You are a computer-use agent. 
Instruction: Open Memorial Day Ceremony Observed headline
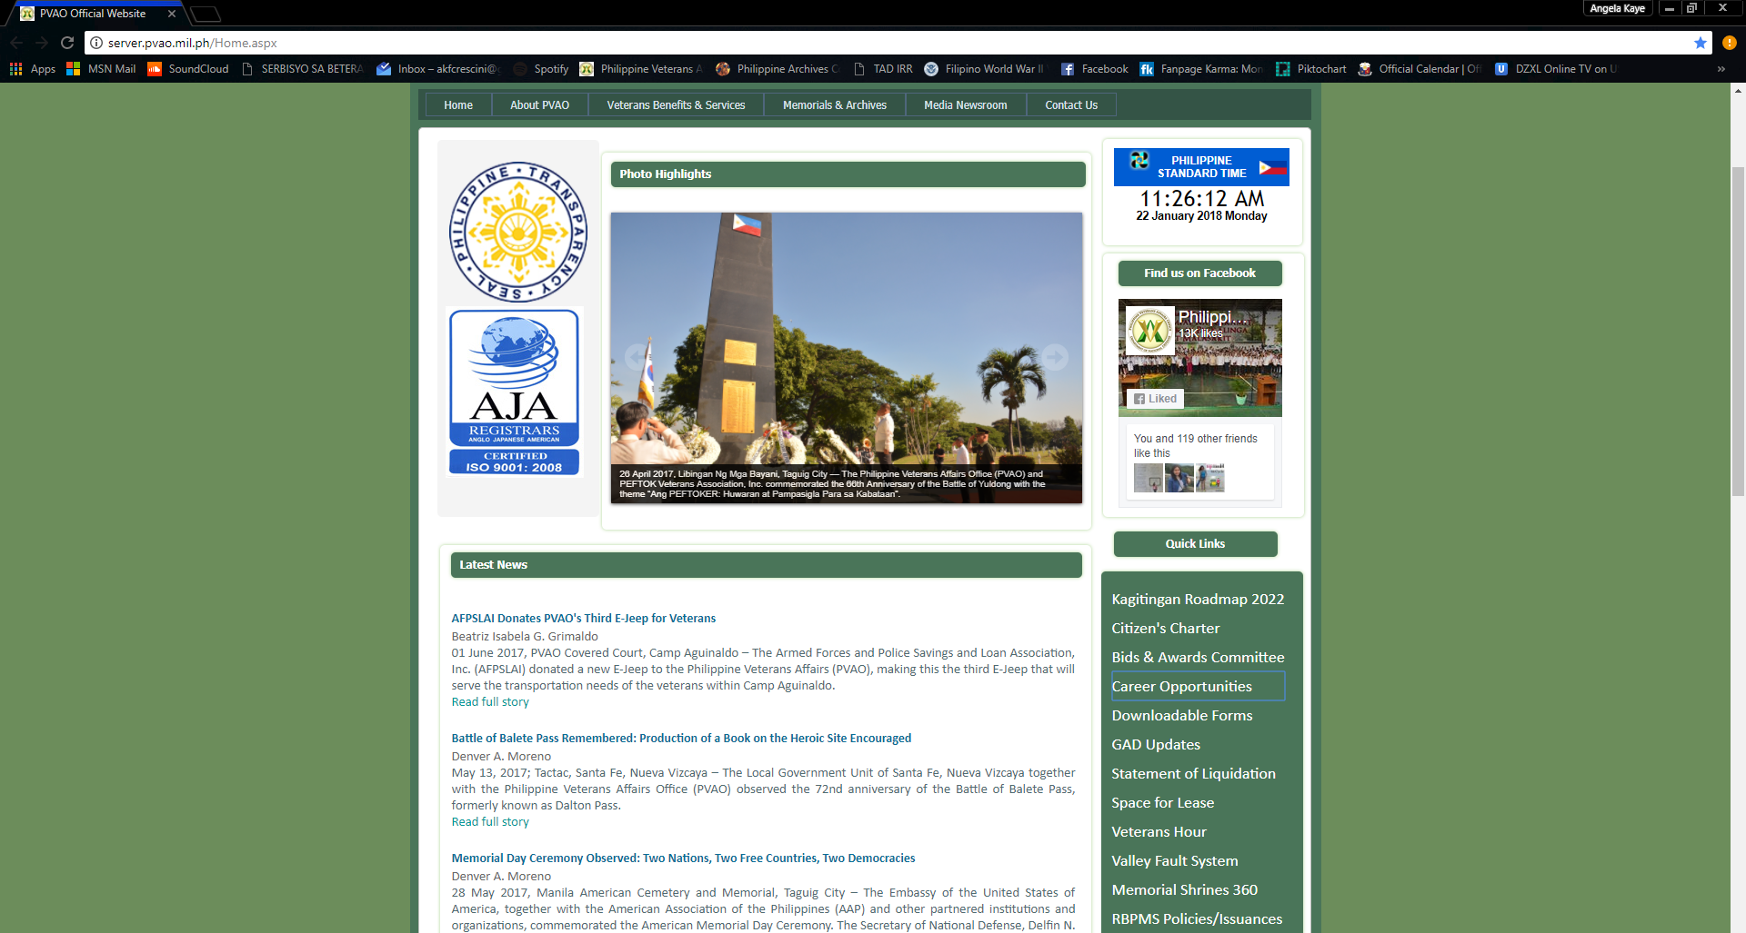point(683,859)
